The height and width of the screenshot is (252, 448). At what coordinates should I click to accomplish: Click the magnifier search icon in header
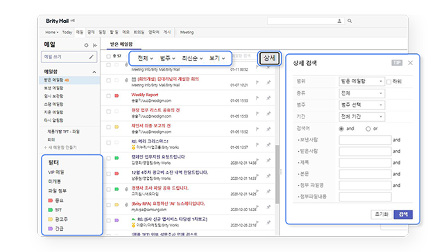point(350,21)
